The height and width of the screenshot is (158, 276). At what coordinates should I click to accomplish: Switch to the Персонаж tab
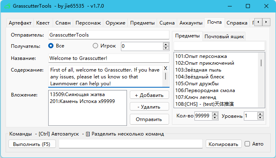(x=88, y=23)
